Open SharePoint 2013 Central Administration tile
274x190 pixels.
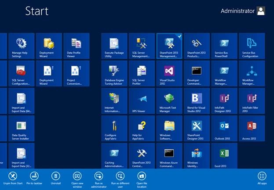pos(142,156)
